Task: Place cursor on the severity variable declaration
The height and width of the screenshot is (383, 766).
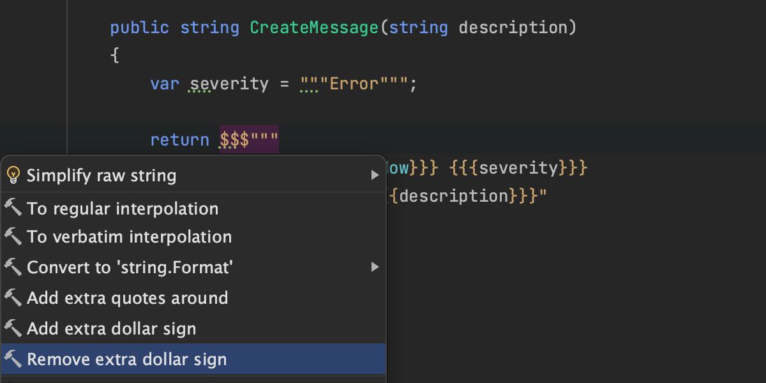Action: [x=229, y=84]
